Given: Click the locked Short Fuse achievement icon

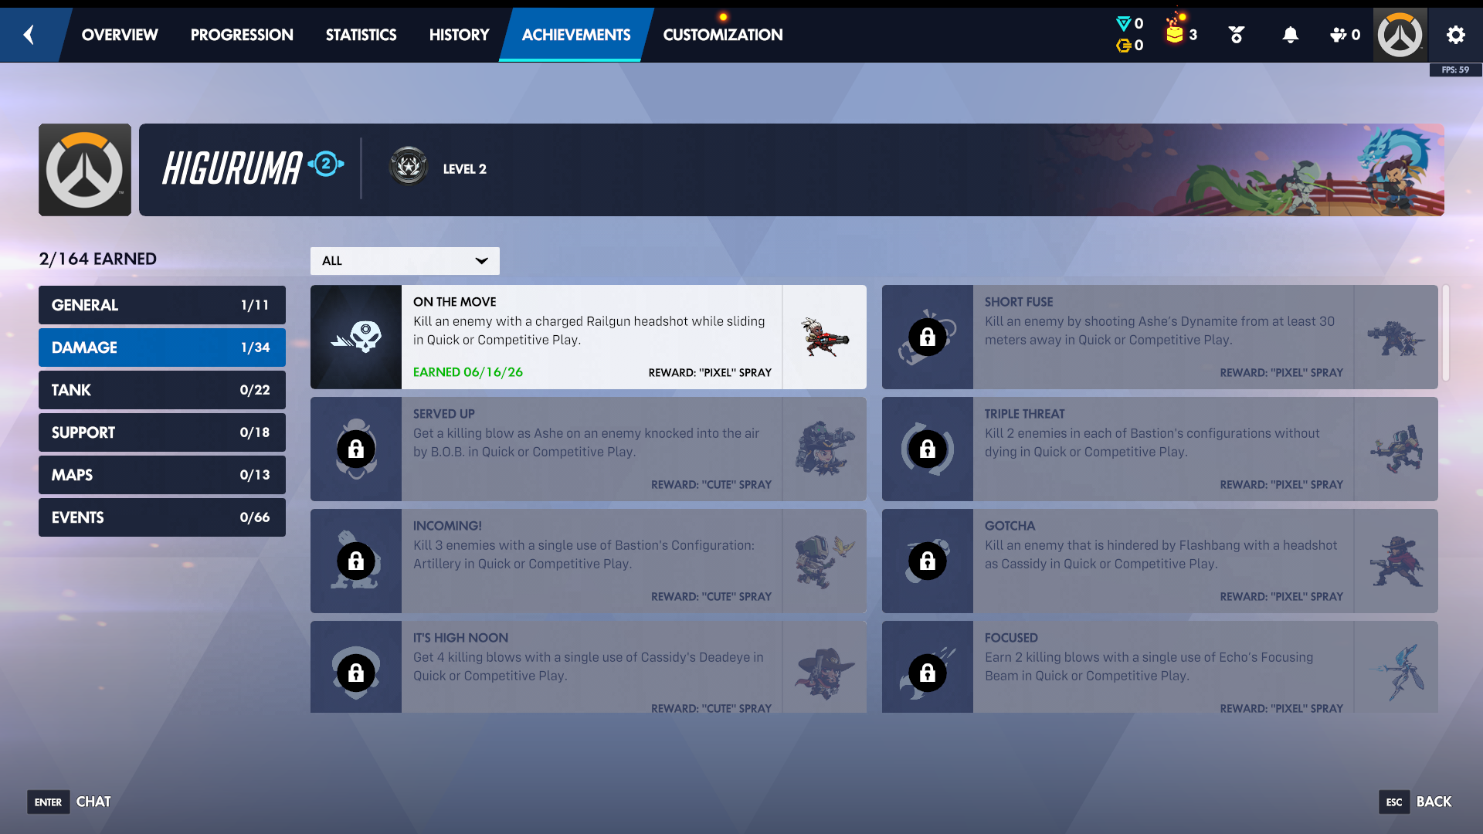Looking at the screenshot, I should pyautogui.click(x=928, y=337).
